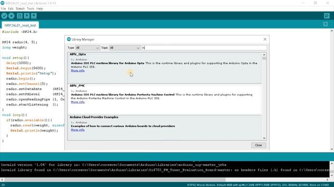Click the library list scrollbar thumb

coord(264,58)
